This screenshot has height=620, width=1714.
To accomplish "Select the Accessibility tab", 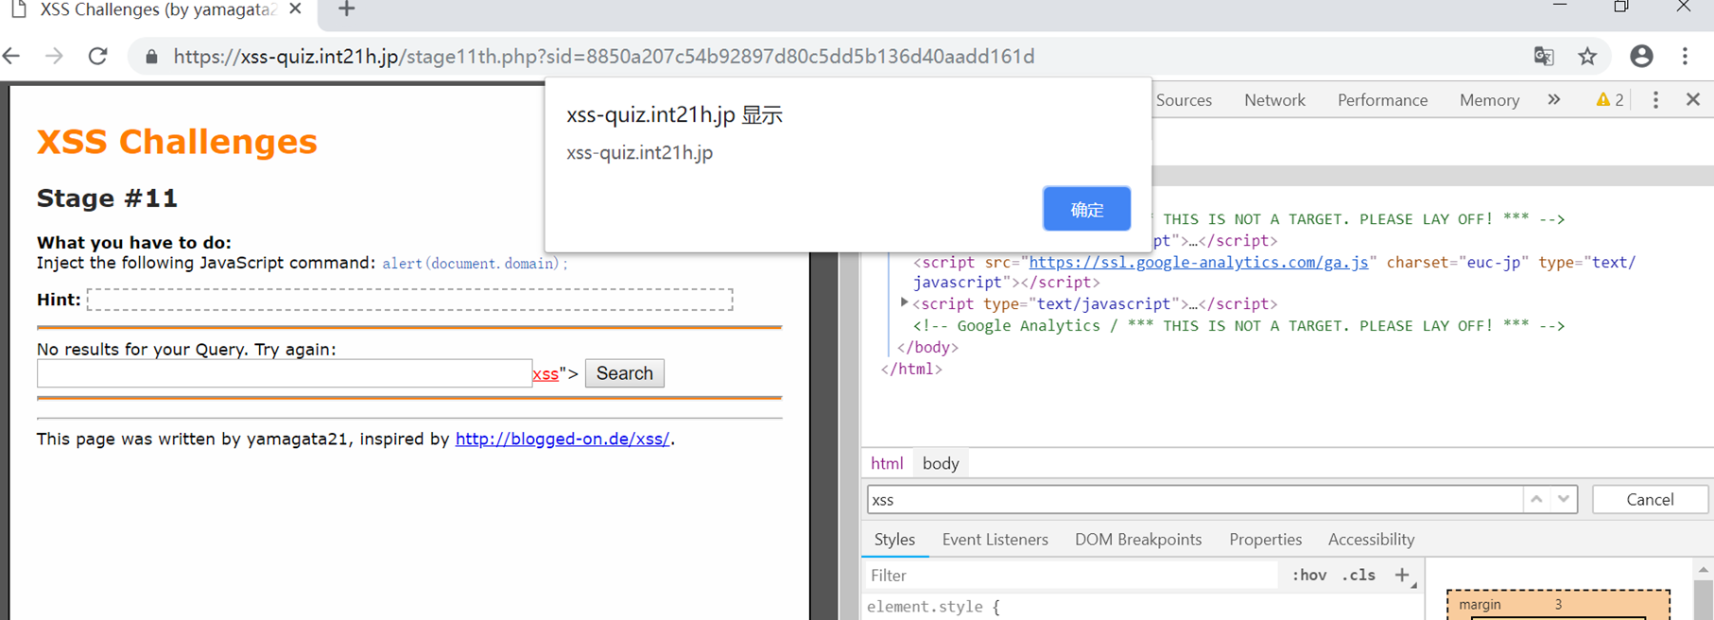I will point(1371,540).
